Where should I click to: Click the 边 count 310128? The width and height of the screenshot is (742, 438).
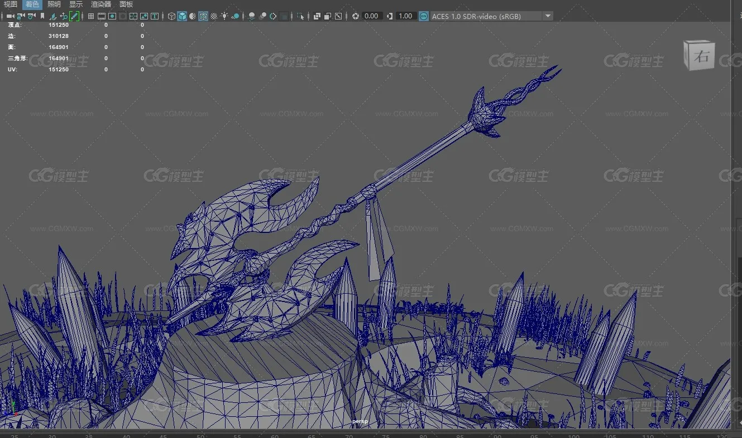click(x=59, y=36)
